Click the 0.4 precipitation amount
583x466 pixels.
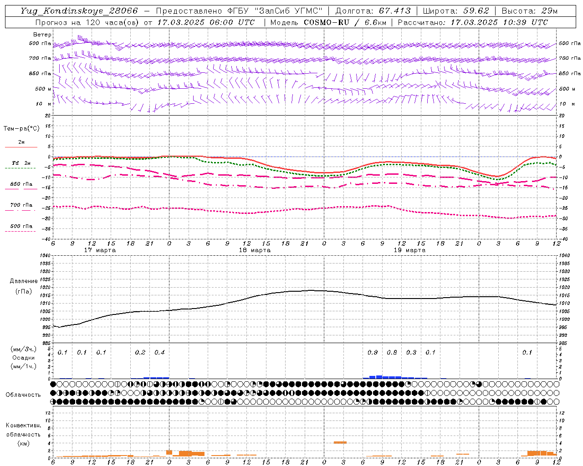(159, 353)
